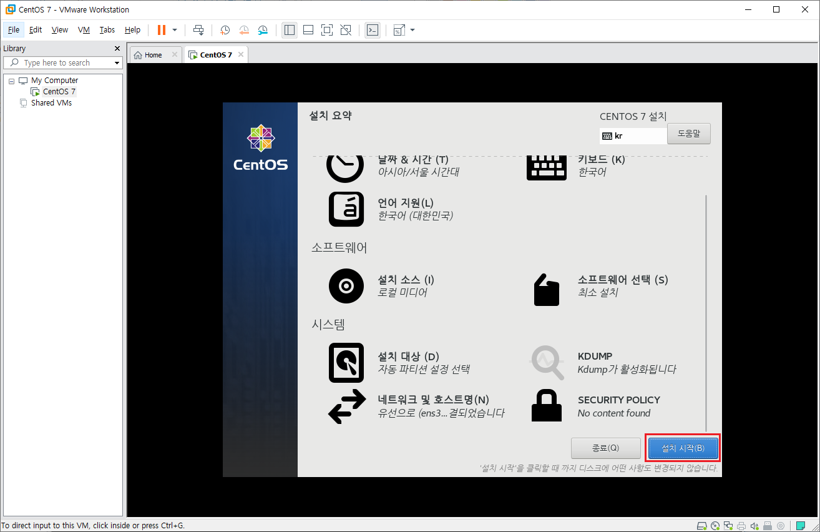Select Shared VMs in the library
The image size is (820, 532).
click(x=51, y=103)
